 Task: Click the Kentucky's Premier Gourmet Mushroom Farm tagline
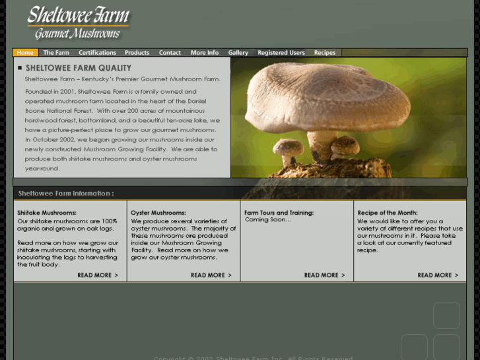[x=122, y=79]
